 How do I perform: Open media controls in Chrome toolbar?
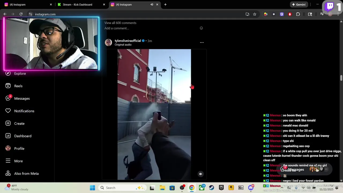click(x=322, y=14)
